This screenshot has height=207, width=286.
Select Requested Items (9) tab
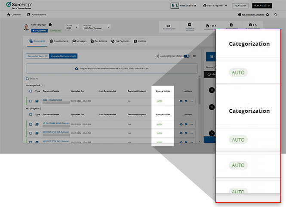37,56
